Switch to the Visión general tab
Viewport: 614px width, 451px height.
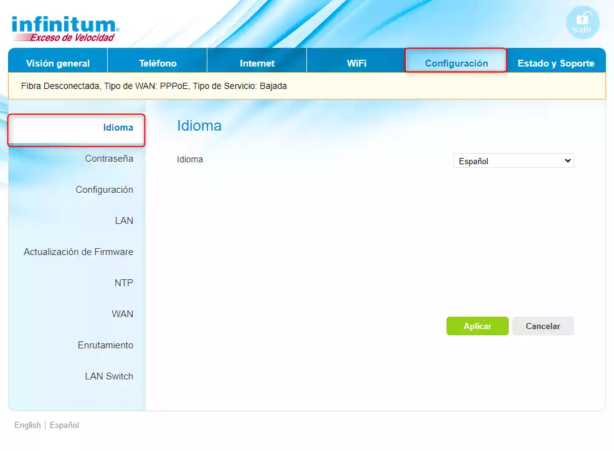point(58,63)
